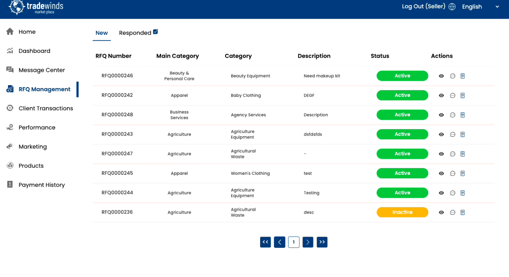Go to first page of results
The height and width of the screenshot is (277, 509).
click(x=265, y=242)
